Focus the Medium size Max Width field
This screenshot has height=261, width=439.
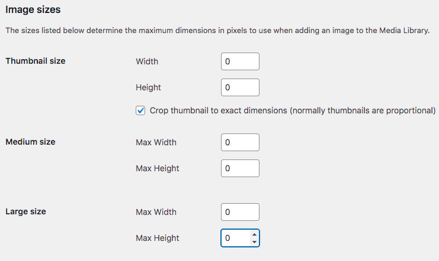click(240, 142)
